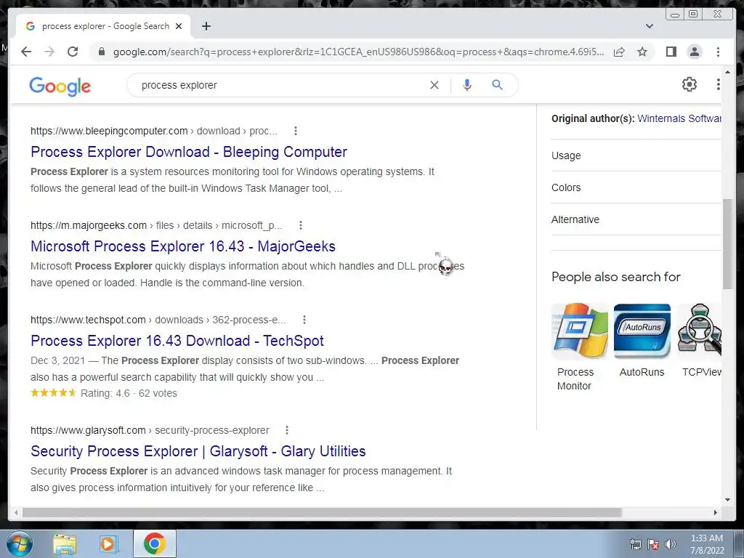Click the forward navigation arrow
744x558 pixels.
[x=49, y=52]
